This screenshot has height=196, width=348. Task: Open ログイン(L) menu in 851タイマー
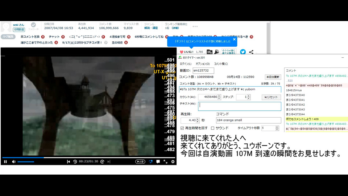[186, 64]
